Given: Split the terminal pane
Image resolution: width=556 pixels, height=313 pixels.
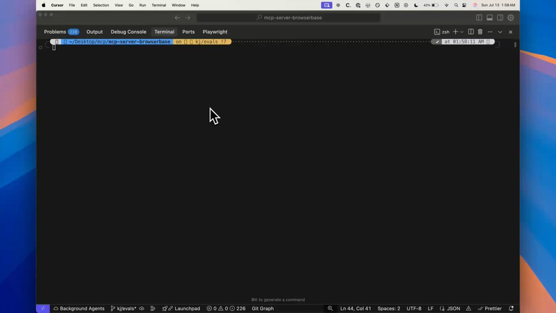Looking at the screenshot, I should pyautogui.click(x=471, y=32).
